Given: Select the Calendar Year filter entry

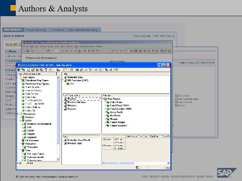Looking at the screenshot, I should click(x=75, y=77).
